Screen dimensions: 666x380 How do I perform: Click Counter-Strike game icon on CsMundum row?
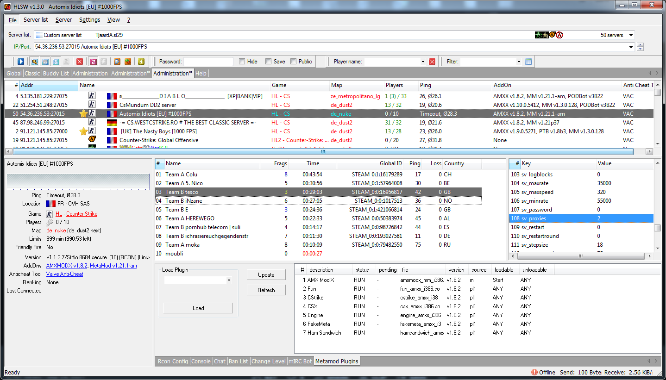92,105
